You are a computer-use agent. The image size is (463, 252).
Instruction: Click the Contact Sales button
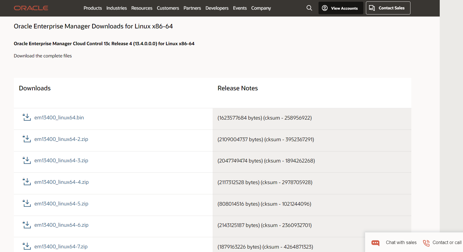[x=388, y=8]
